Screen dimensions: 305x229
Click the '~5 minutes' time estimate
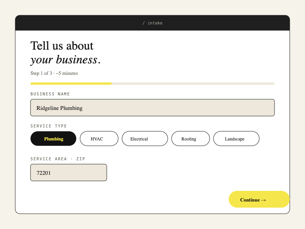click(x=67, y=73)
